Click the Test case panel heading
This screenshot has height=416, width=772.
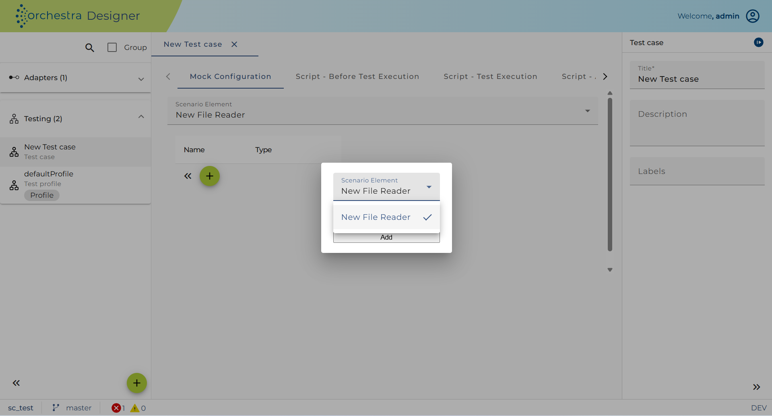[646, 43]
